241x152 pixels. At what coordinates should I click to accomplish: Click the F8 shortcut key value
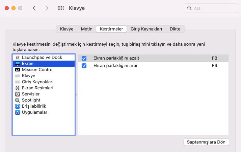pyautogui.click(x=214, y=58)
